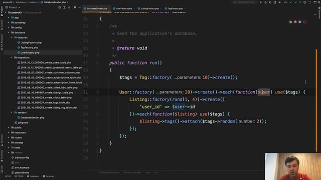This screenshot has height=180, width=321.
Task: Open the Terminal tool window
Action: pyautogui.click(x=48, y=176)
